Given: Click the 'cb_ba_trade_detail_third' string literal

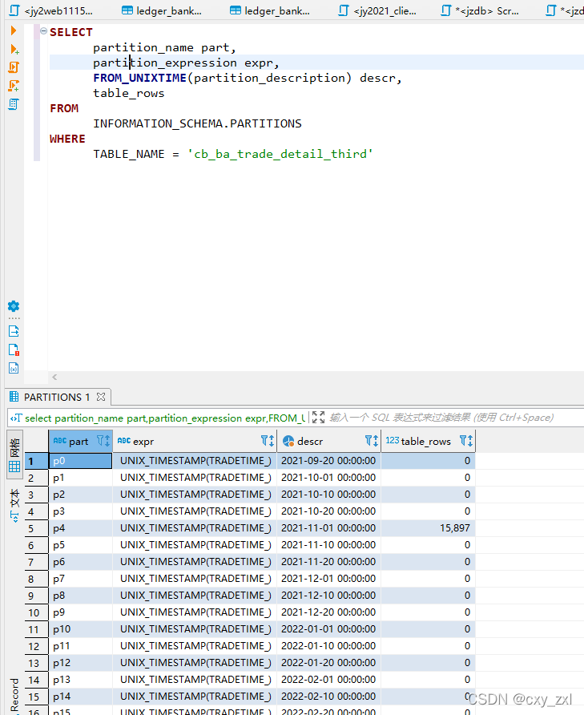Looking at the screenshot, I should pos(280,154).
